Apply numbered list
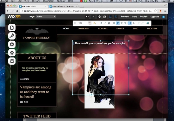The image size is (174, 121). tap(143, 23)
